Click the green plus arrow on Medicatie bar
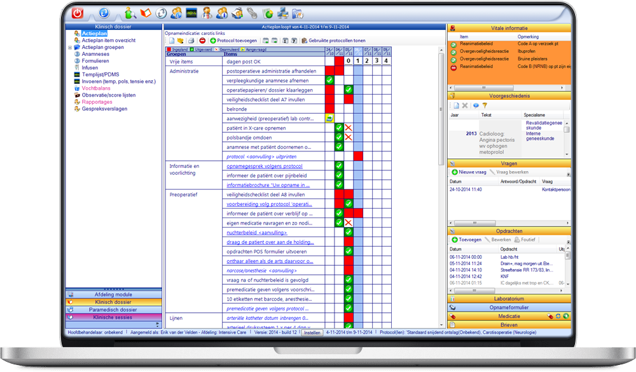This screenshot has height=372, width=636. (566, 316)
